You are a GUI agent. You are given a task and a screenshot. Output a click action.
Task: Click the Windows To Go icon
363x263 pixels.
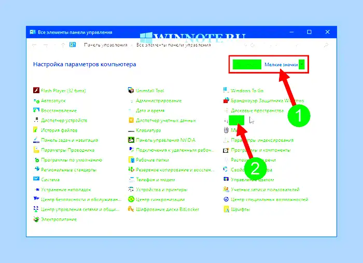coord(226,91)
